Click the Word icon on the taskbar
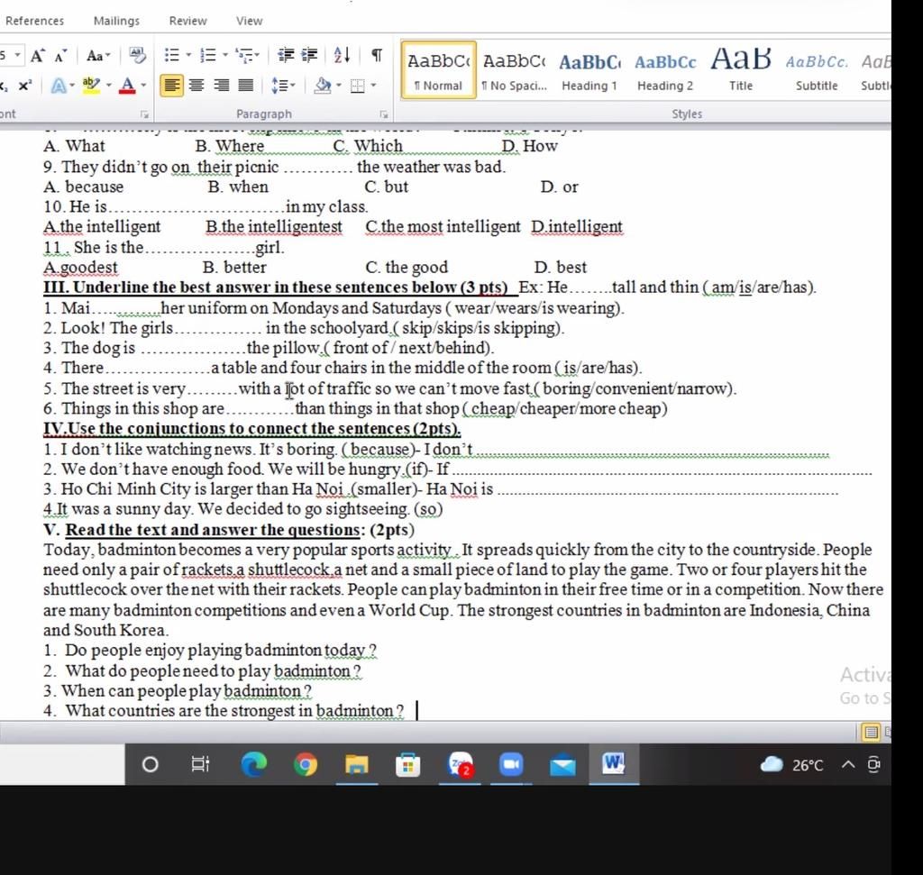Screen dimensions: 923x875 tap(613, 763)
